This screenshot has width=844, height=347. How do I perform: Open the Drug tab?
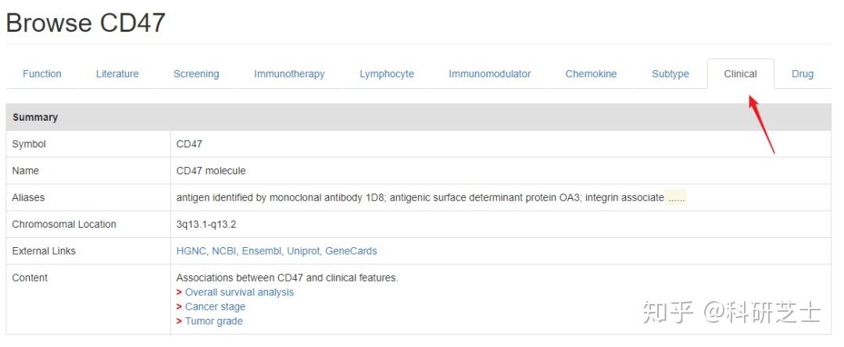803,74
